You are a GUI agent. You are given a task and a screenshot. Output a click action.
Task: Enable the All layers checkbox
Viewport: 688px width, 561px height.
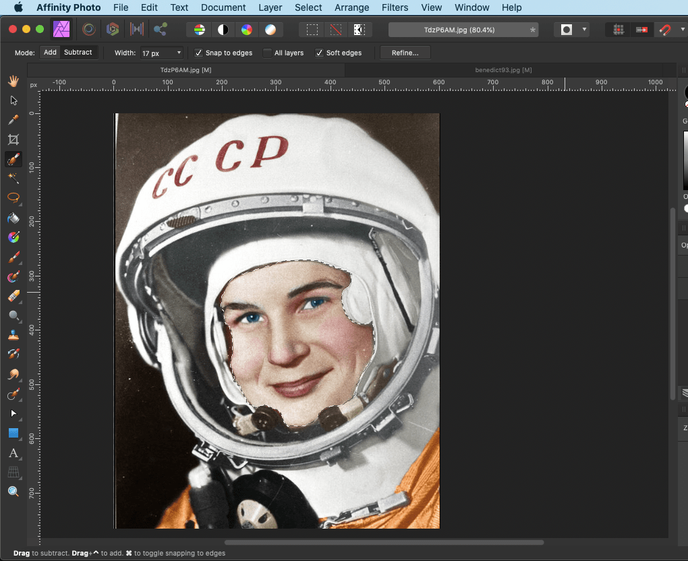pyautogui.click(x=267, y=53)
